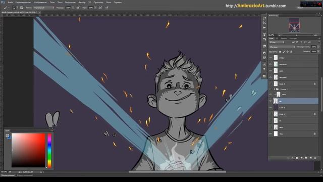Open the Character panel A icon
The image size is (323, 182).
click(x=264, y=65)
